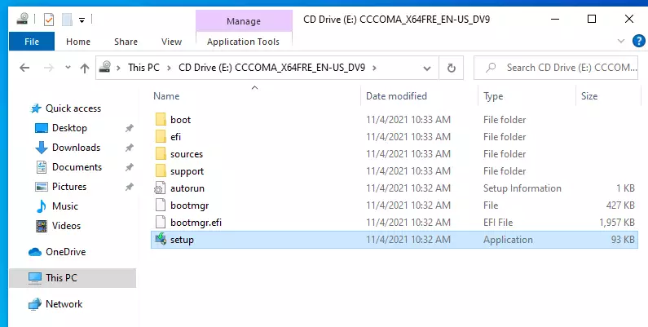Switch to the View ribbon tab
This screenshot has width=648, height=327.
[x=171, y=42]
